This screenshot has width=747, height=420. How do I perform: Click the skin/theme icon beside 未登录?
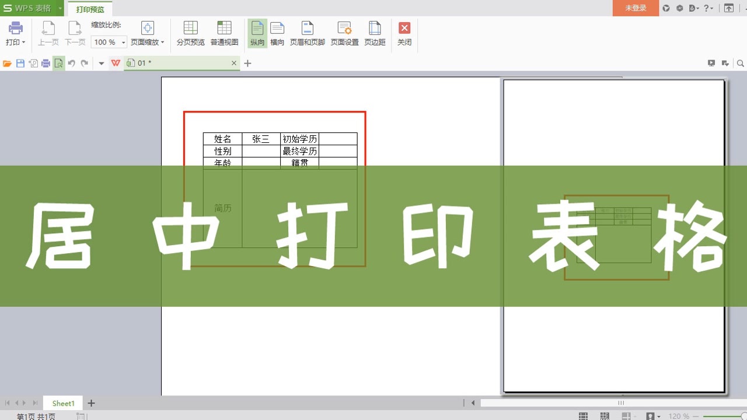[666, 8]
